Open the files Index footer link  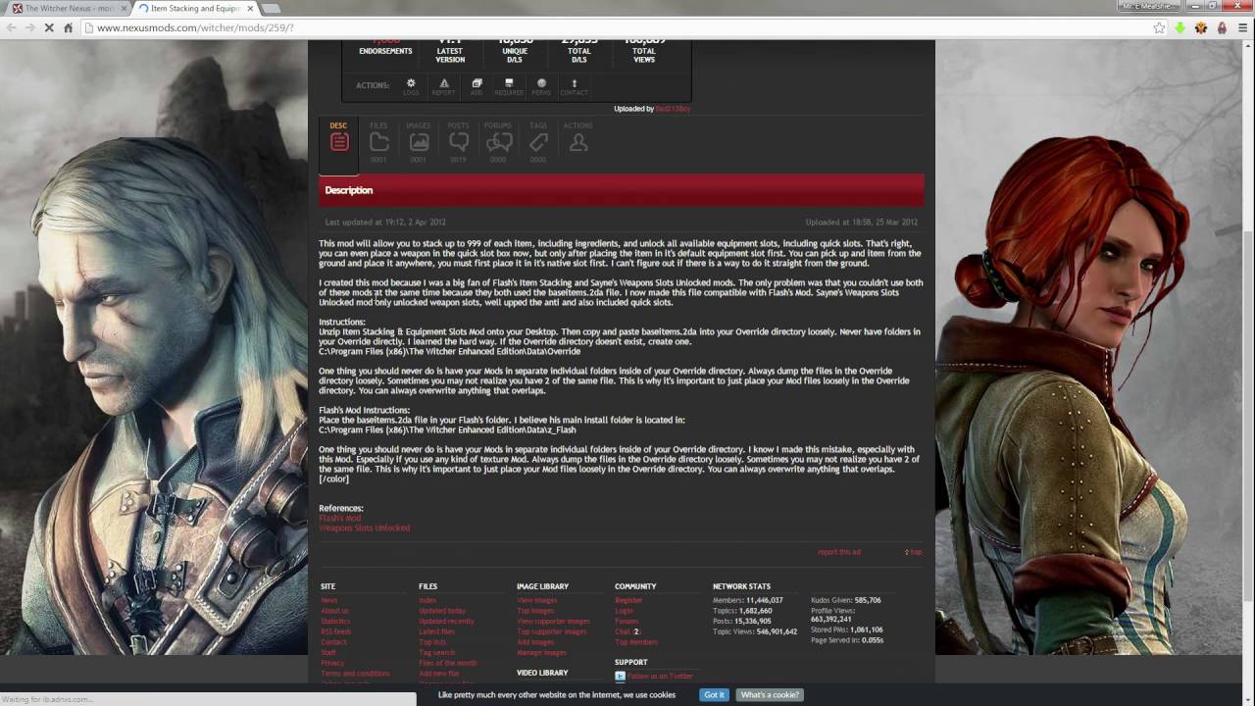point(427,600)
